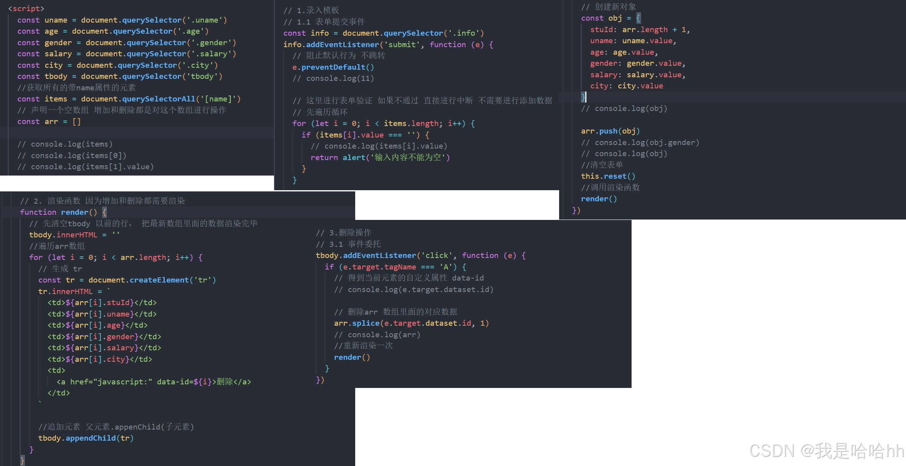Screen dimensions: 906x466
Task: Click 'const info' querySelector('.info') line
Action: coord(383,33)
